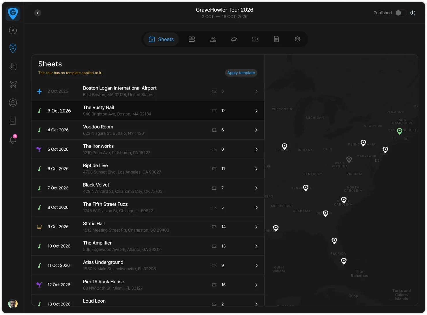
Task: Click the flight icon on the 2 Oct row
Action: pos(40,91)
